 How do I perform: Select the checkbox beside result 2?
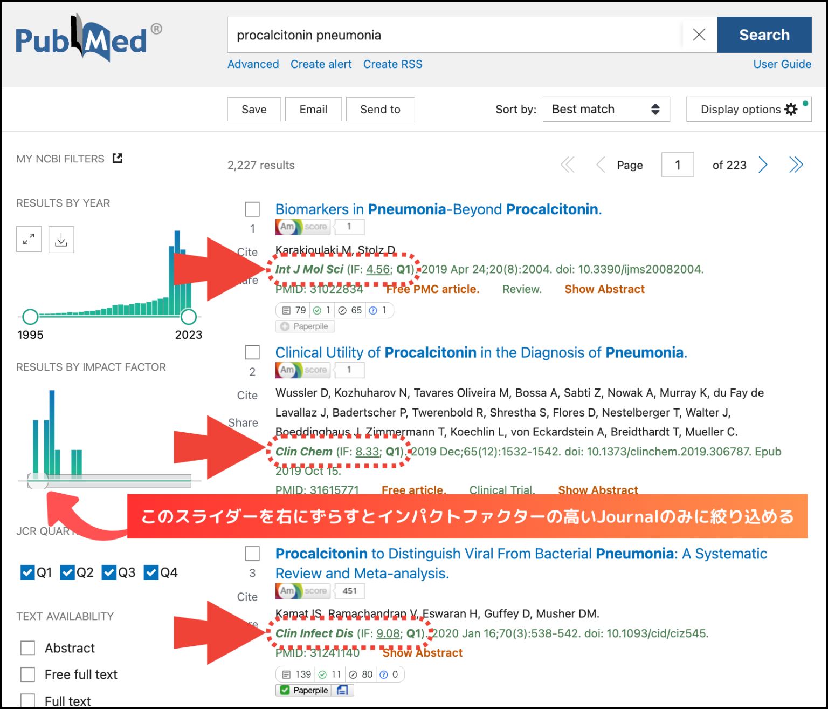click(252, 352)
